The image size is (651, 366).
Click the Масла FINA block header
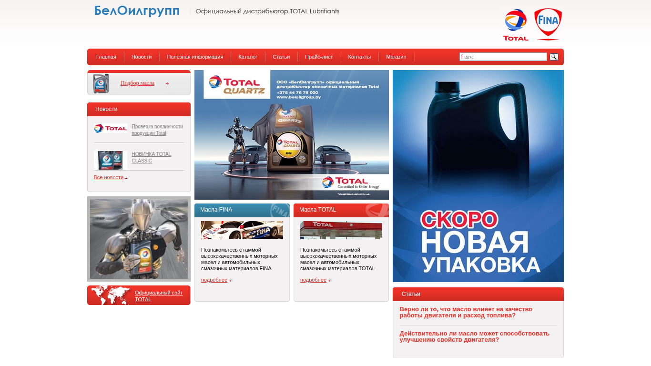pos(242,210)
